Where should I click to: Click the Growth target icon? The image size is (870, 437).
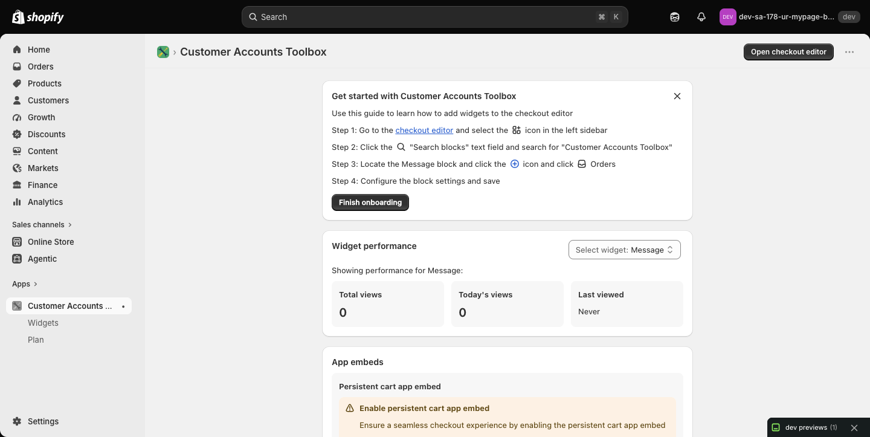coord(17,117)
